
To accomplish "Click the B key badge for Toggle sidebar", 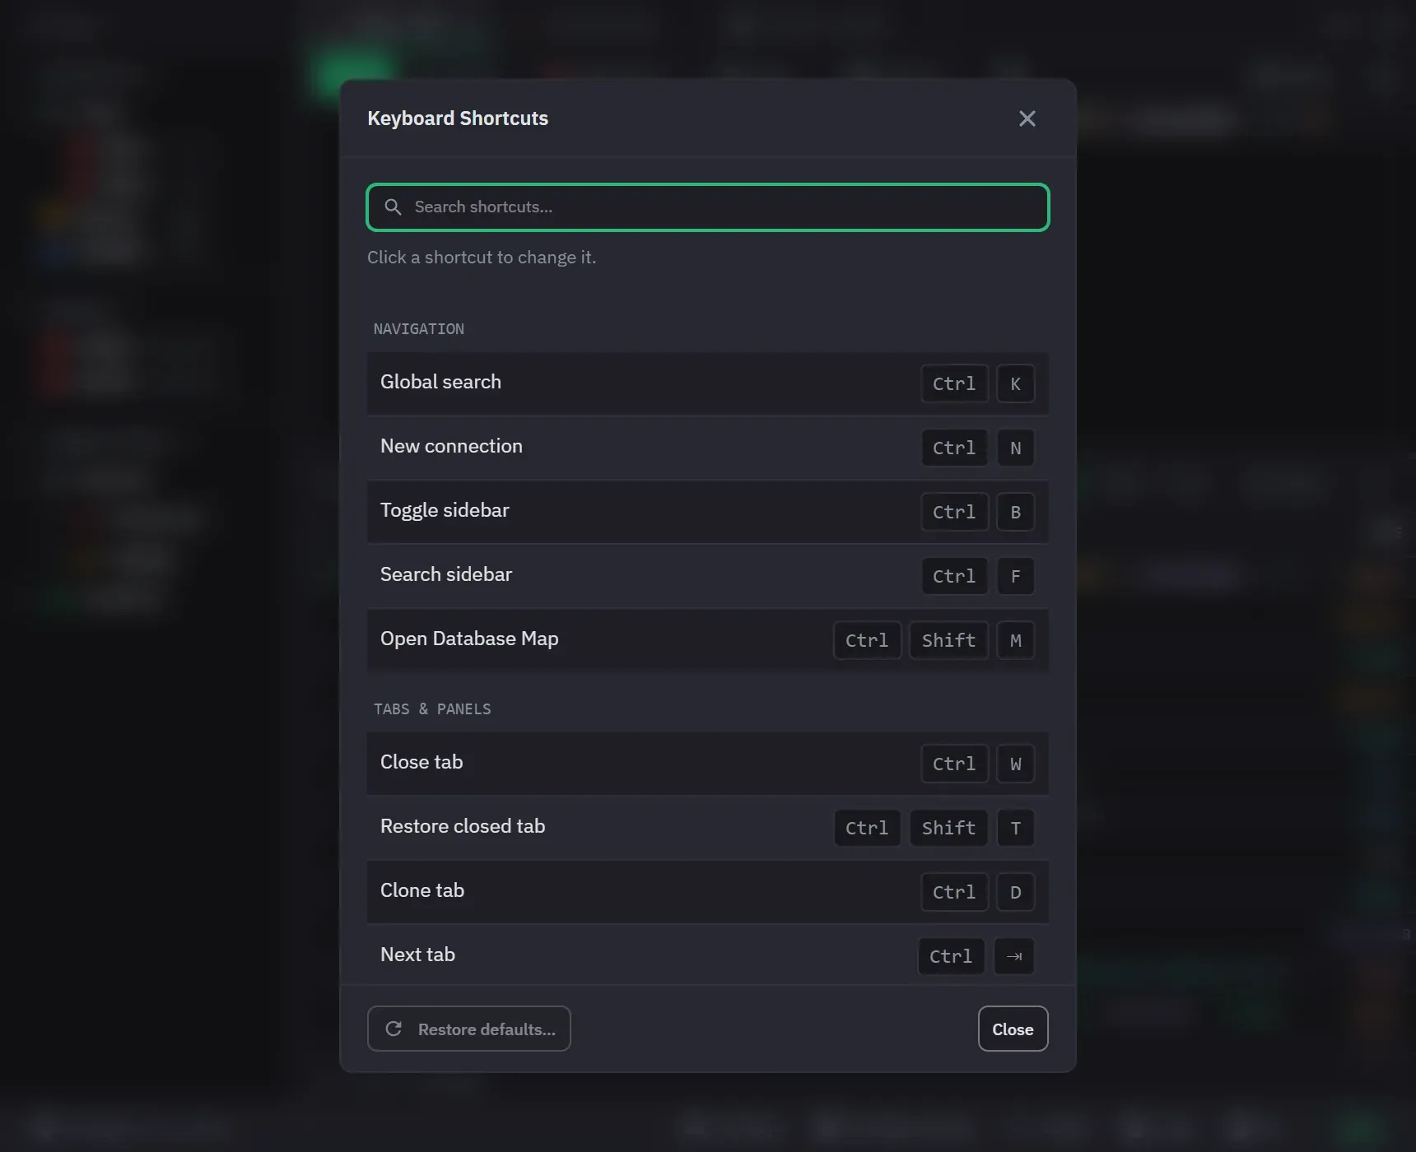I will (x=1015, y=512).
